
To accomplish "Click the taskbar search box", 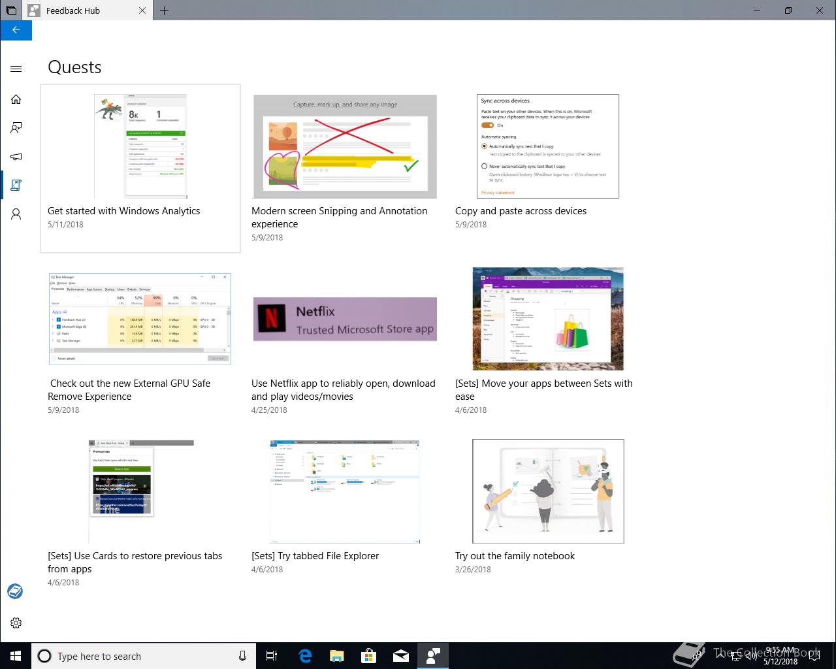I will point(142,656).
